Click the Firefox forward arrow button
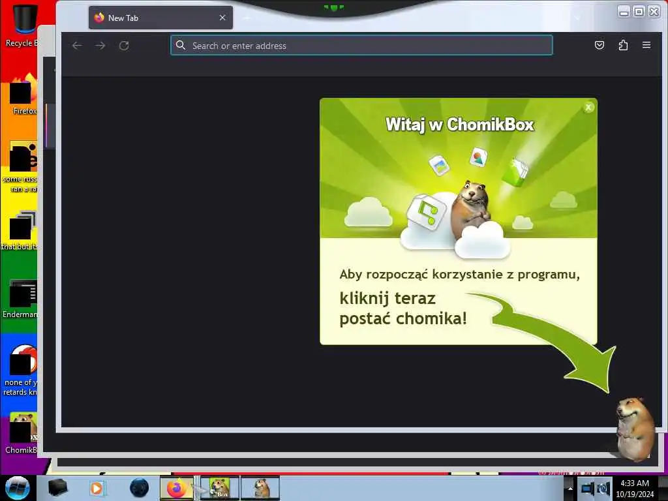 pos(100,46)
